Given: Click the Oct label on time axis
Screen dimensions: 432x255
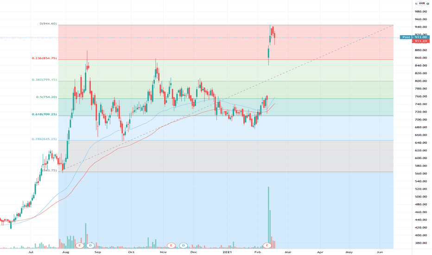Looking at the screenshot, I should coord(131,252).
